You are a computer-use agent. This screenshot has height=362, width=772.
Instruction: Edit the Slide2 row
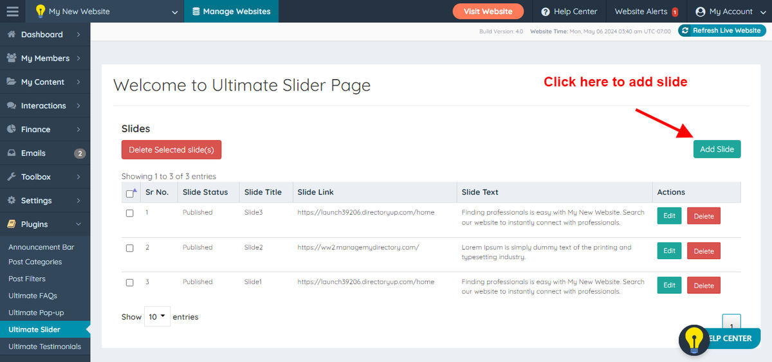(669, 251)
